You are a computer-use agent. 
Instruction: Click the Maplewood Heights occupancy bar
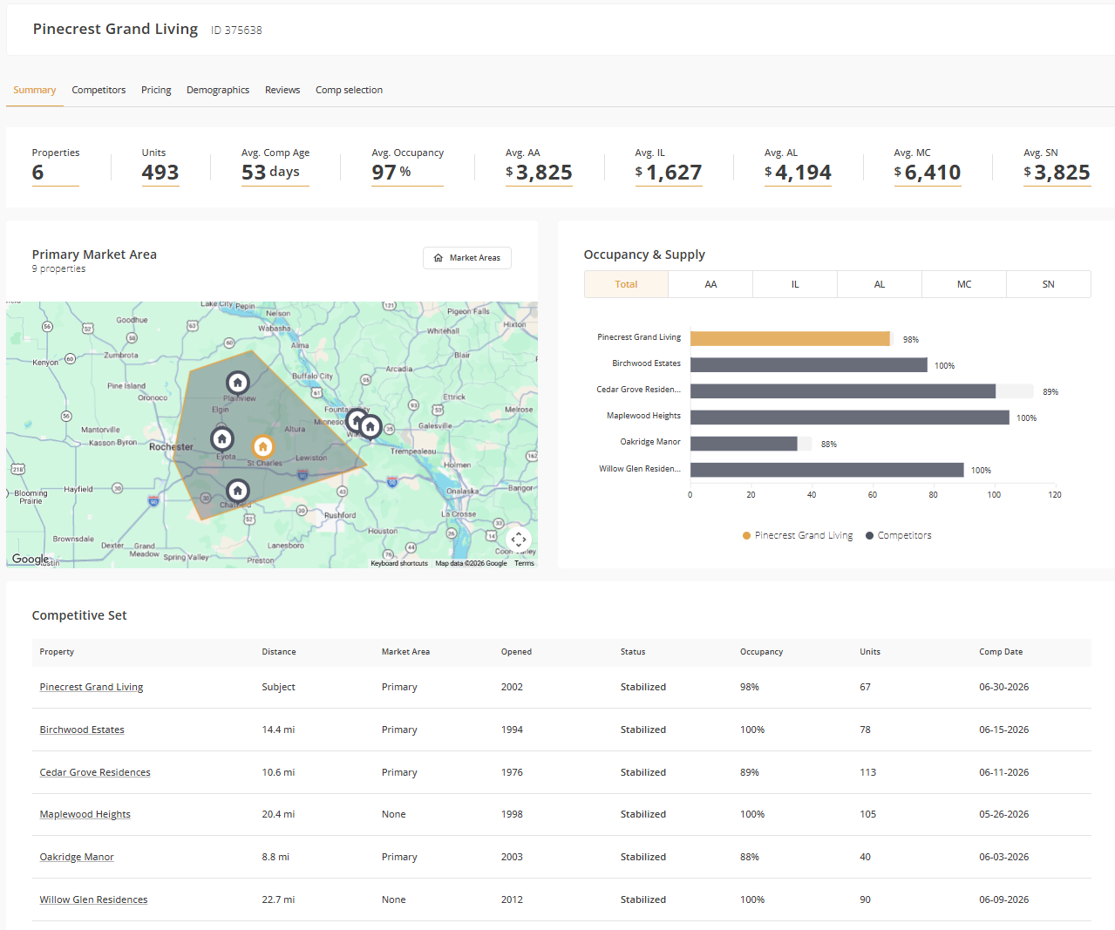pyautogui.click(x=850, y=417)
